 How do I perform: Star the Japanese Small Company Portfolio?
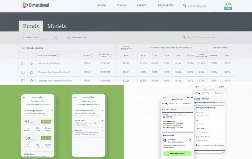coord(31,80)
